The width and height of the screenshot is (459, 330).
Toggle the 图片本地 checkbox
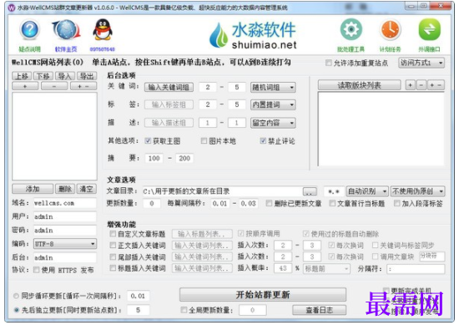pyautogui.click(x=204, y=141)
